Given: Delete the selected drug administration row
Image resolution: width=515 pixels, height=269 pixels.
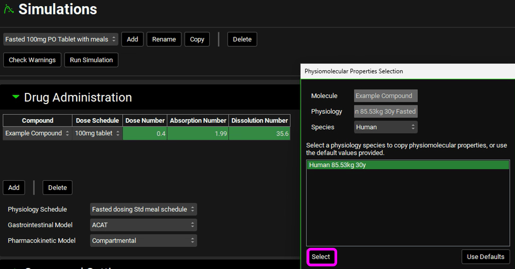Looking at the screenshot, I should tap(57, 187).
